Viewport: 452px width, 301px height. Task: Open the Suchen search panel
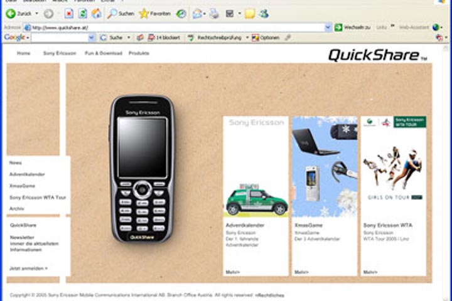coord(121,14)
